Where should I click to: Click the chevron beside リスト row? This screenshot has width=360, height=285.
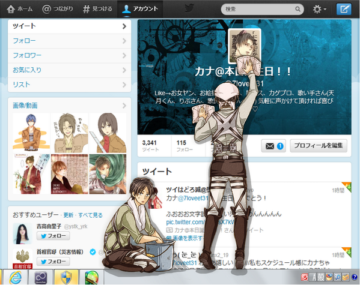(124, 85)
